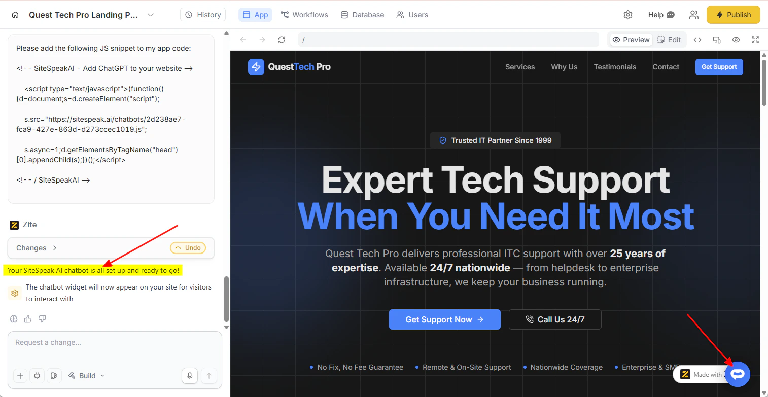Click the home icon beside project title
The height and width of the screenshot is (397, 768).
[x=15, y=15]
